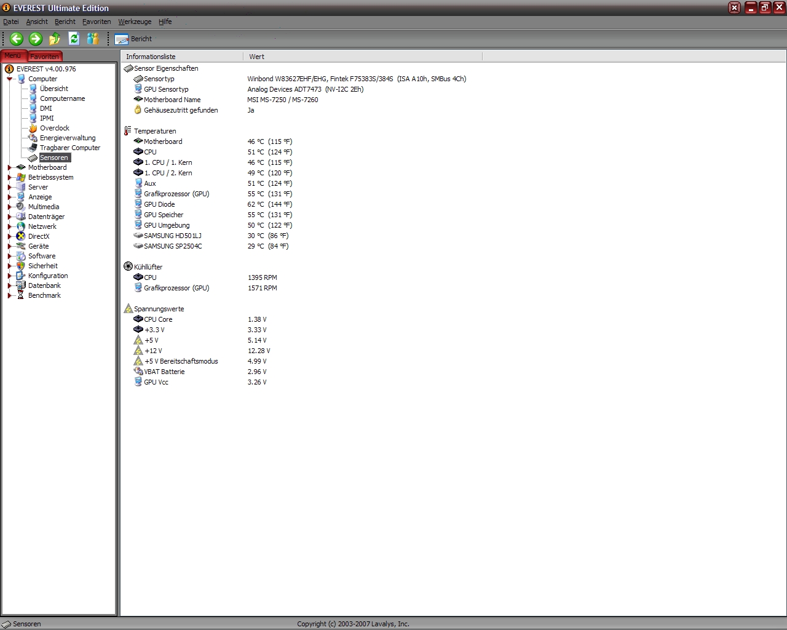787x630 pixels.
Task: Select the Motherboard Name row
Action: point(226,100)
